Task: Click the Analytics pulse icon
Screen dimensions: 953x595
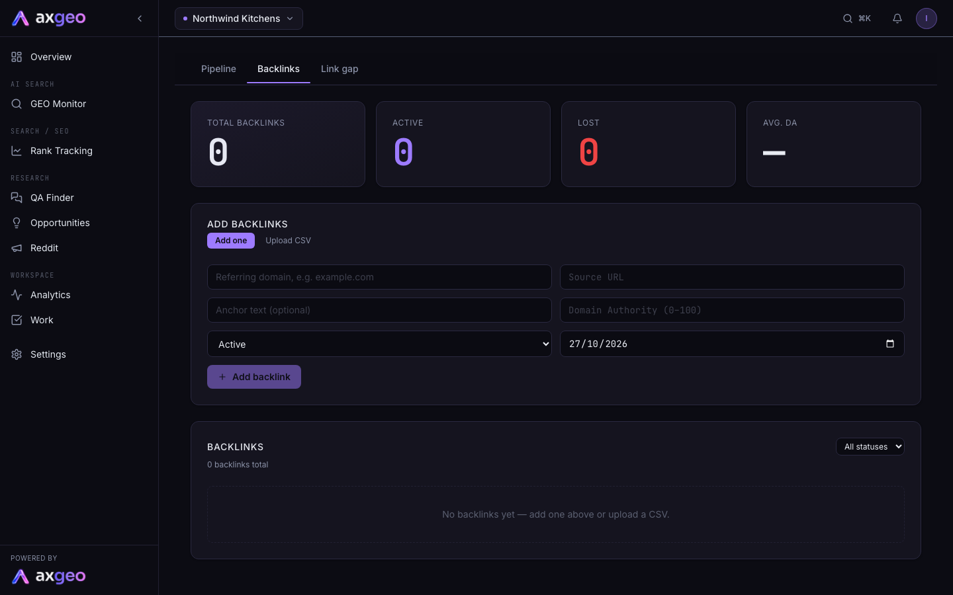Action: [17, 295]
